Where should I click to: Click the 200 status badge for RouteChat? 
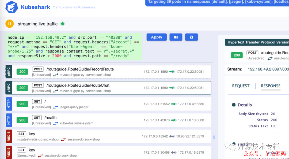tap(22, 88)
